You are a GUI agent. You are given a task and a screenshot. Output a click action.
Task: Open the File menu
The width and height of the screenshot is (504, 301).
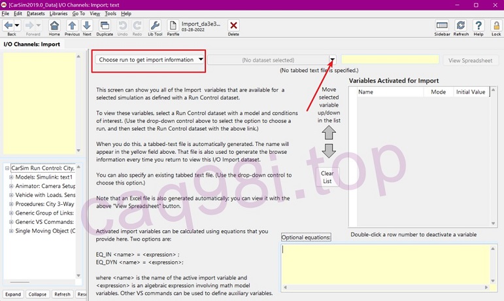[x=5, y=14]
